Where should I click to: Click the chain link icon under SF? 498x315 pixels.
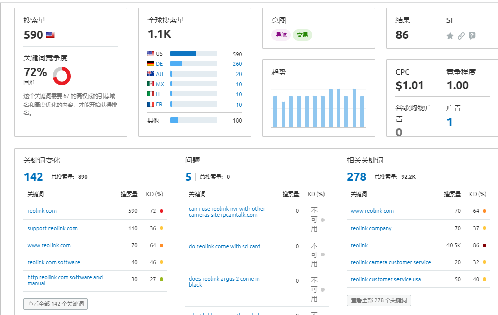pos(461,36)
